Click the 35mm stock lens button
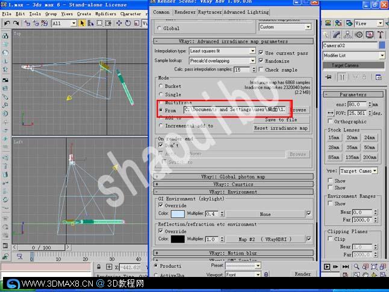 point(352,148)
